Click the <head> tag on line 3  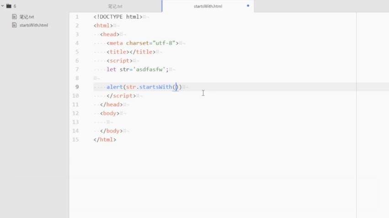coord(110,34)
